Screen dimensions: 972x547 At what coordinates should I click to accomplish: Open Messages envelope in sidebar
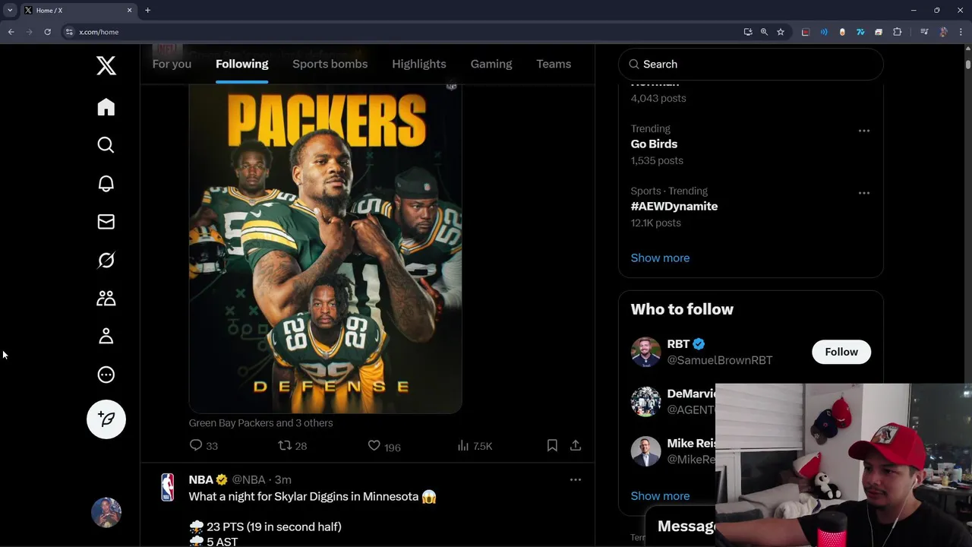106,222
